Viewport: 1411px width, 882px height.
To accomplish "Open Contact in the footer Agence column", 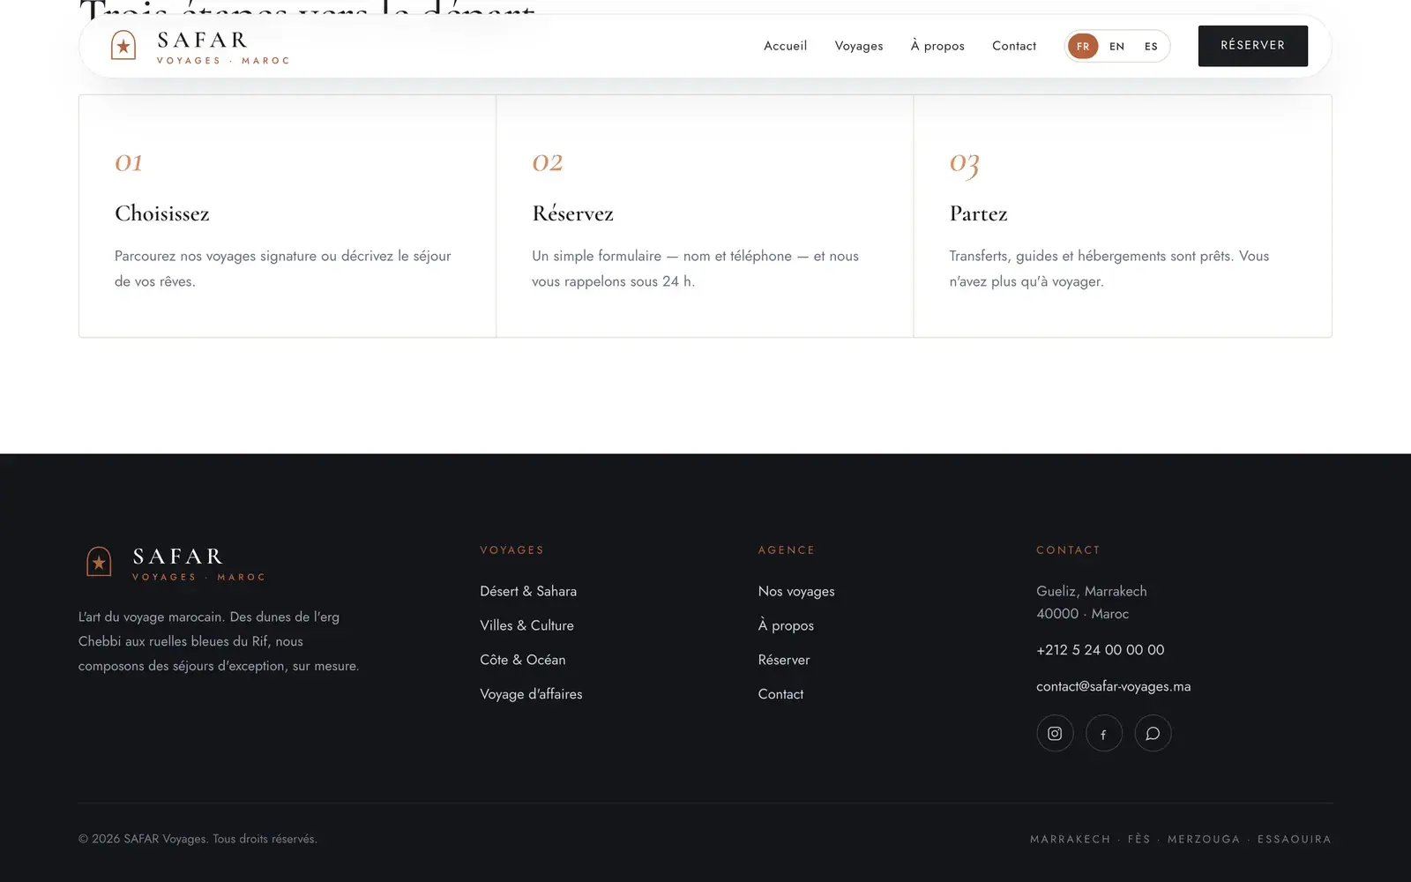I will tap(780, 694).
